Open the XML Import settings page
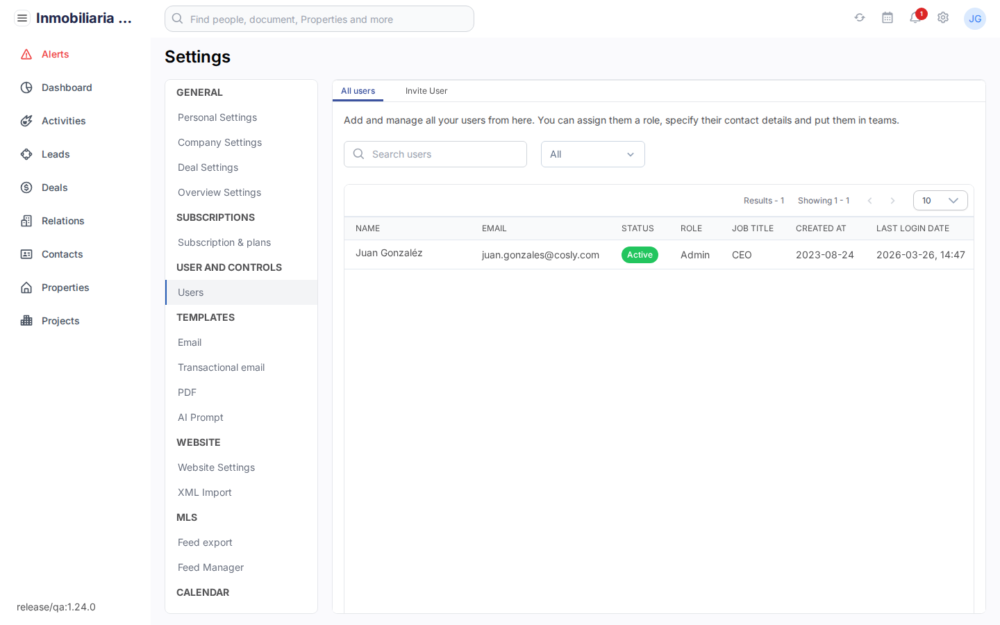Viewport: 1000px width, 625px height. [x=204, y=492]
